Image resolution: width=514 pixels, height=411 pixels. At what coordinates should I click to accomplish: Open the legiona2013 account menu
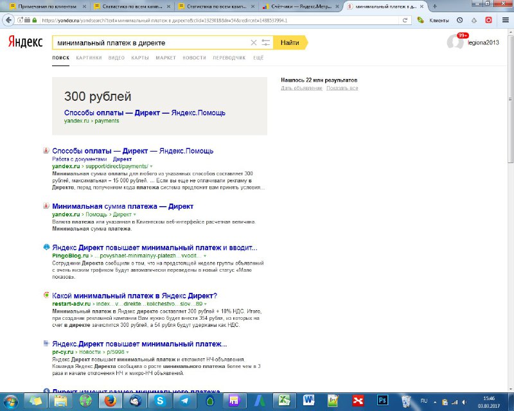(484, 42)
